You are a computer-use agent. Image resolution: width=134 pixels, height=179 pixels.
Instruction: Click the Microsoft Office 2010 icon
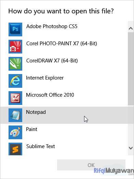click(x=15, y=98)
